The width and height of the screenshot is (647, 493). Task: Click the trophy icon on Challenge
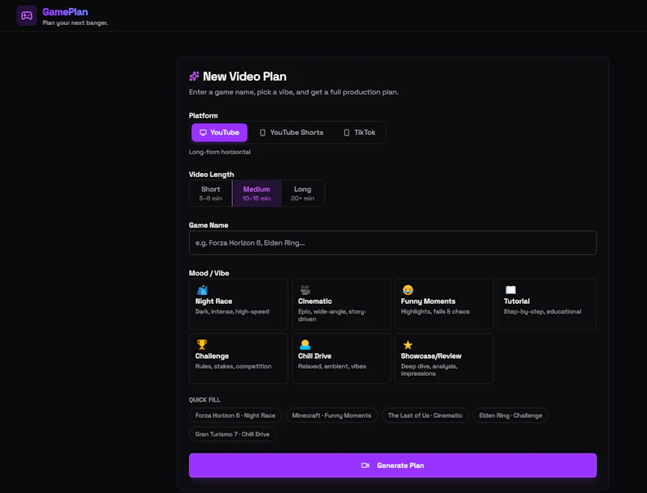[x=201, y=344]
